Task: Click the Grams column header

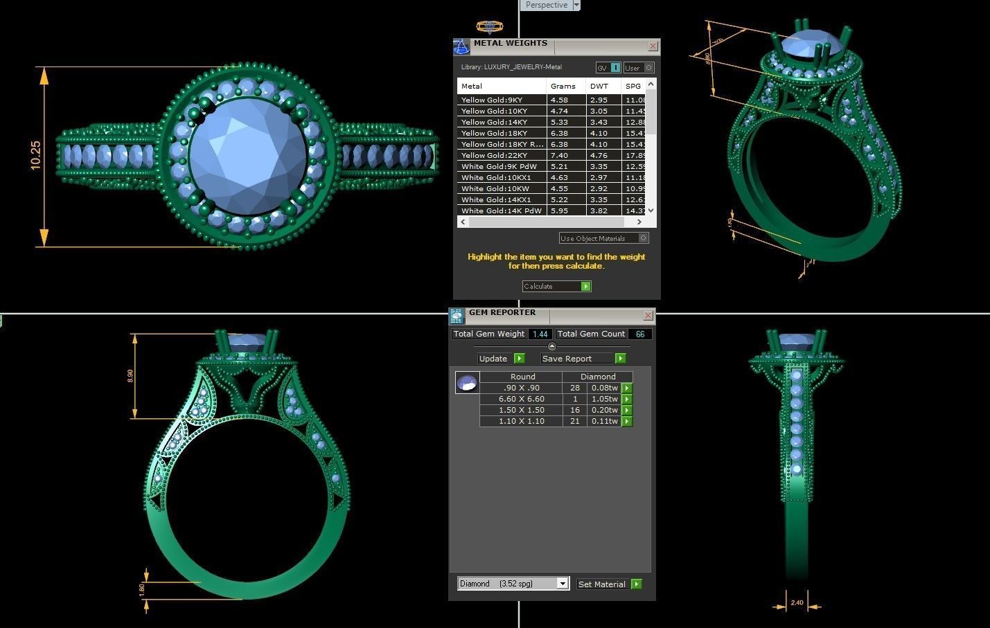Action: 567,86
